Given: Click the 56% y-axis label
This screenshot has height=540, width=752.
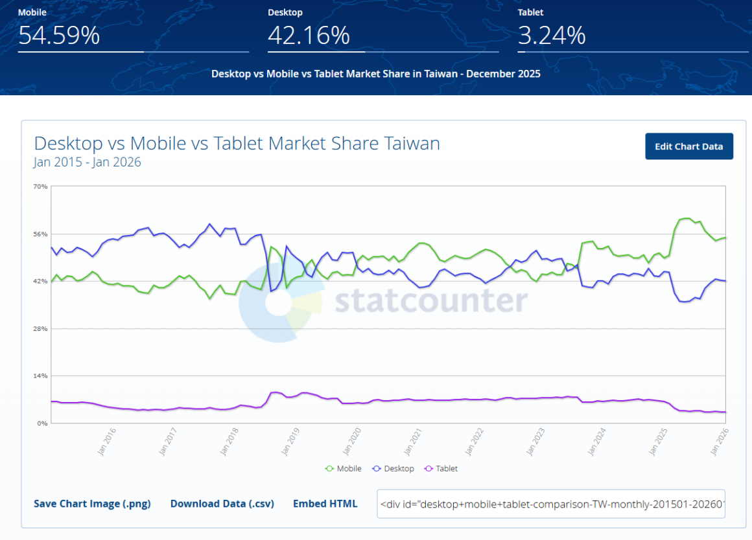Looking at the screenshot, I should (40, 234).
